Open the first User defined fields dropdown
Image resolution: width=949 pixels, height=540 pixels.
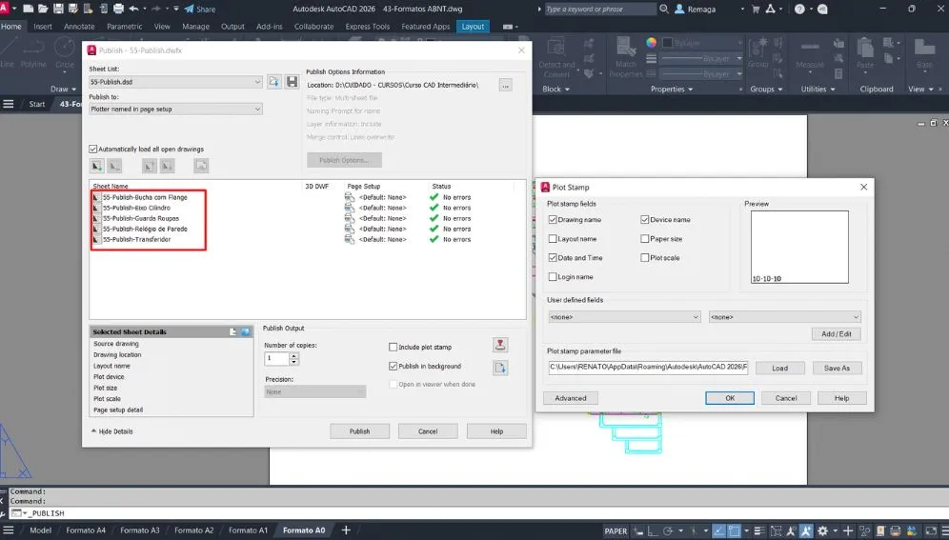pyautogui.click(x=624, y=317)
